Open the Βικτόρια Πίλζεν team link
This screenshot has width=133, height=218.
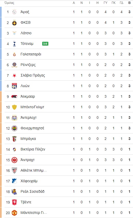click(33, 149)
